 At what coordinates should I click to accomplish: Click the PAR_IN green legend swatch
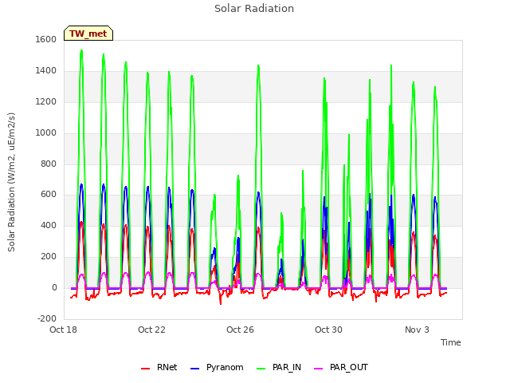[x=261, y=369]
